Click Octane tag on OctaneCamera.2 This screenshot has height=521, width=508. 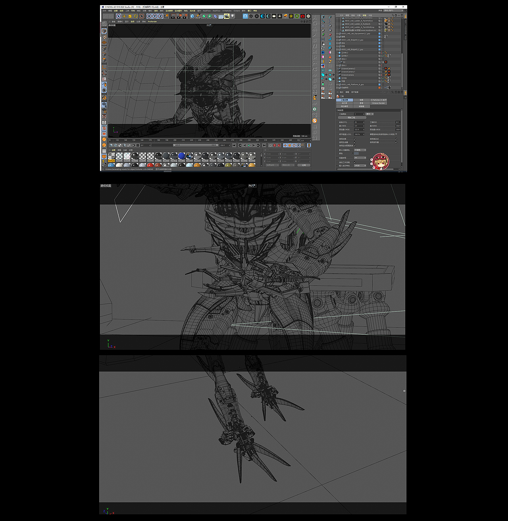386,68
